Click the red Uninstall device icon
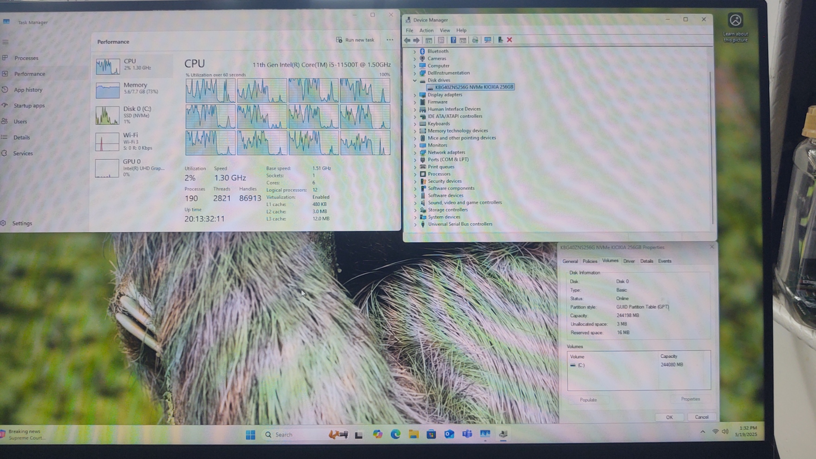Image resolution: width=816 pixels, height=459 pixels. point(509,40)
